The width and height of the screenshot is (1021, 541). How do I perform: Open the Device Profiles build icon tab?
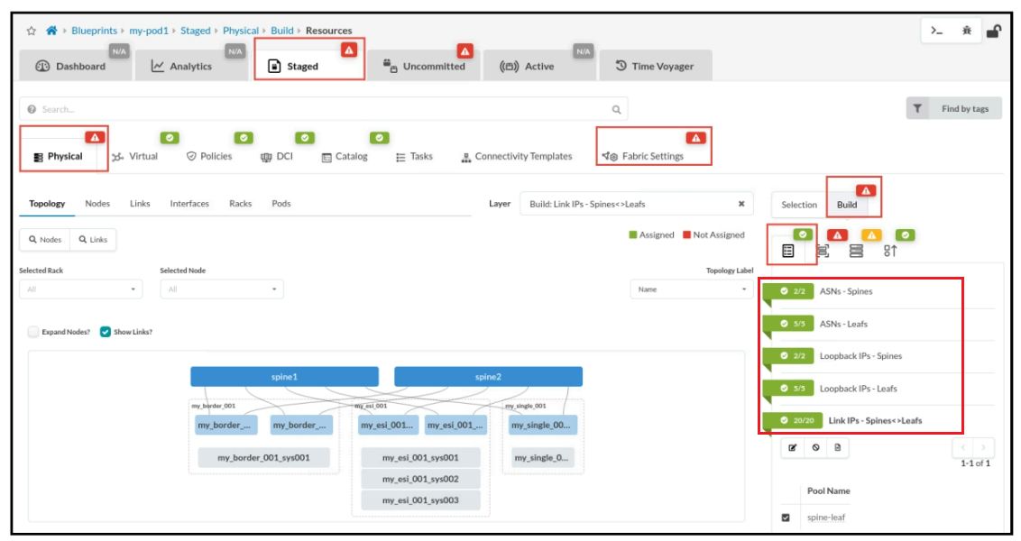click(823, 251)
